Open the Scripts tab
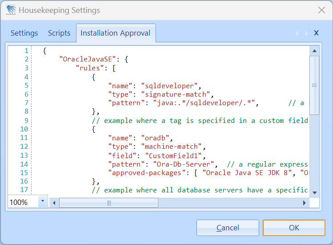Image resolution: width=333 pixels, height=245 pixels. [59, 33]
